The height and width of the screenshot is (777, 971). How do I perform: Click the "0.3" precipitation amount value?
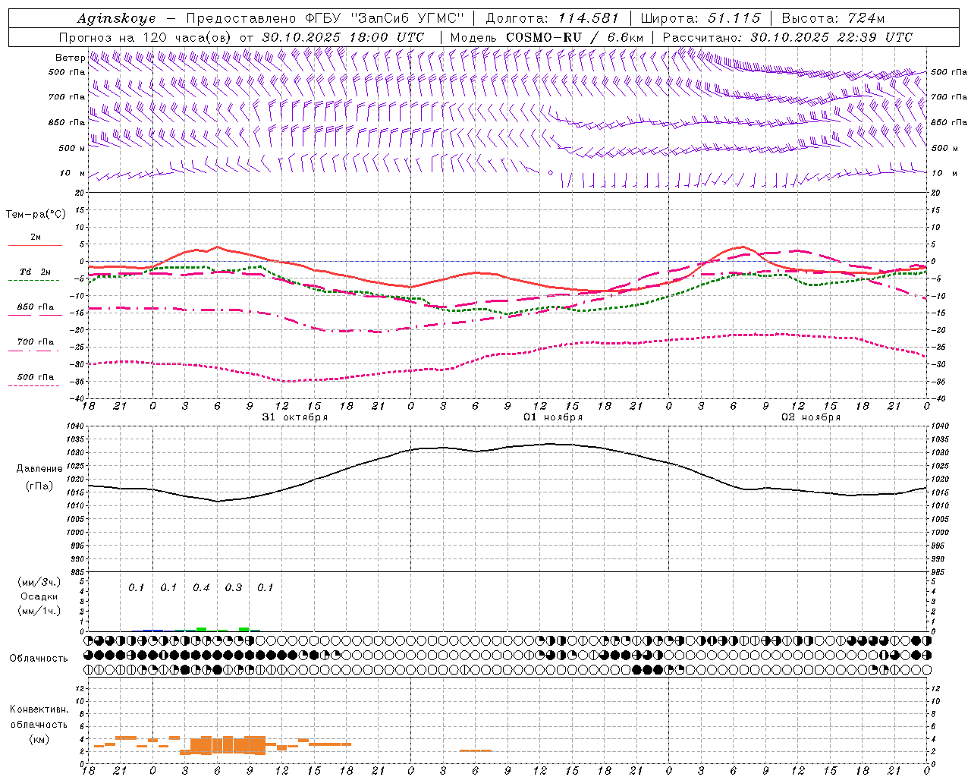point(233,588)
